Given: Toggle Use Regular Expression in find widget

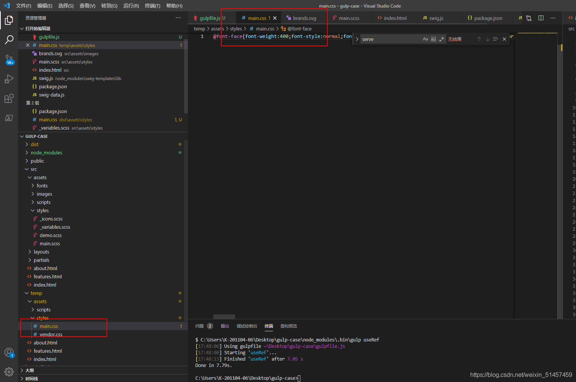Looking at the screenshot, I should tap(442, 39).
